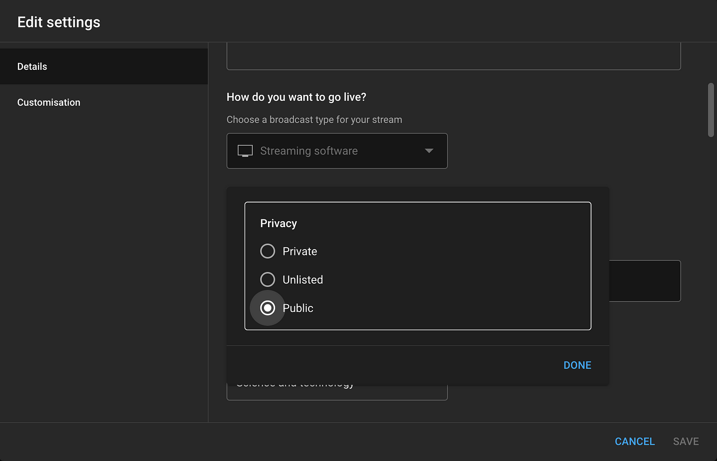The width and height of the screenshot is (717, 461).
Task: Click the Unlisted option label
Action: [x=302, y=280]
